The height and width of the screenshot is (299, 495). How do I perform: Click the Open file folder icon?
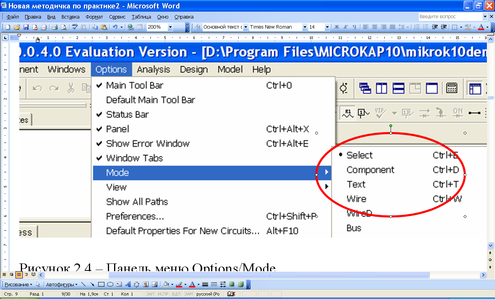click(17, 27)
